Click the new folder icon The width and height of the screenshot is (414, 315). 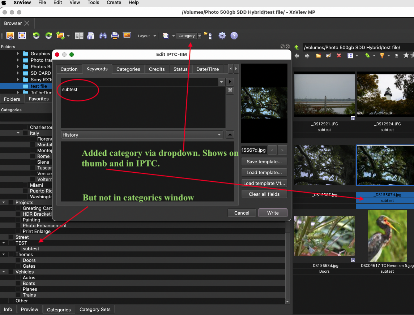(319, 56)
